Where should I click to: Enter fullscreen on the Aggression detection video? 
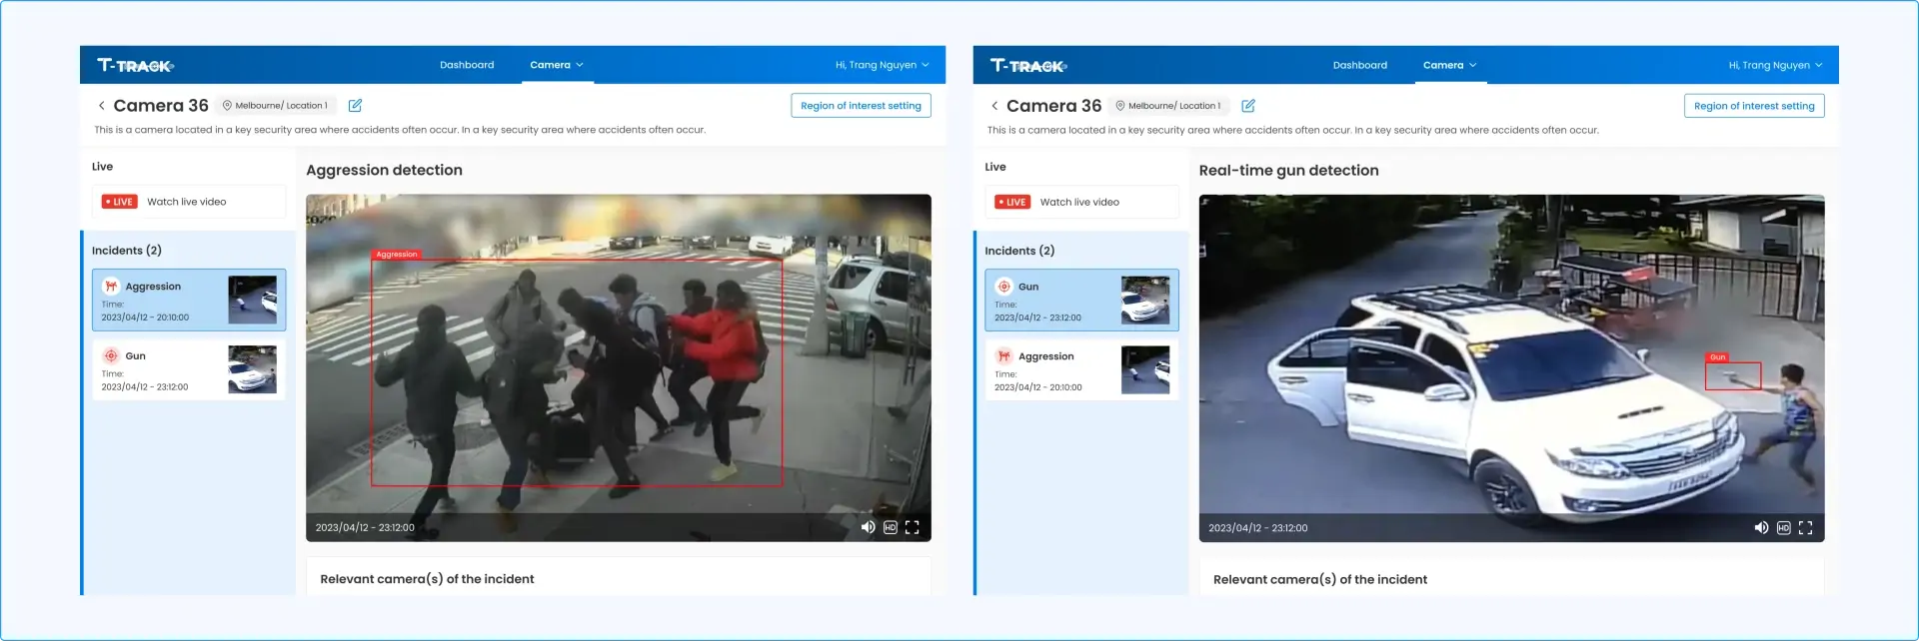coord(912,527)
